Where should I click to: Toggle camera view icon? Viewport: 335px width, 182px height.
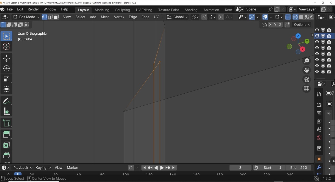click(x=306, y=79)
